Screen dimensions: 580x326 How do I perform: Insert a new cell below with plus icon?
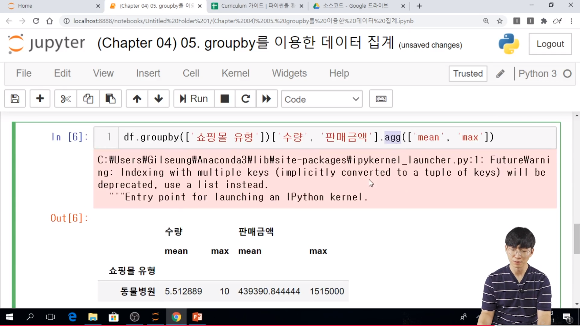40,99
